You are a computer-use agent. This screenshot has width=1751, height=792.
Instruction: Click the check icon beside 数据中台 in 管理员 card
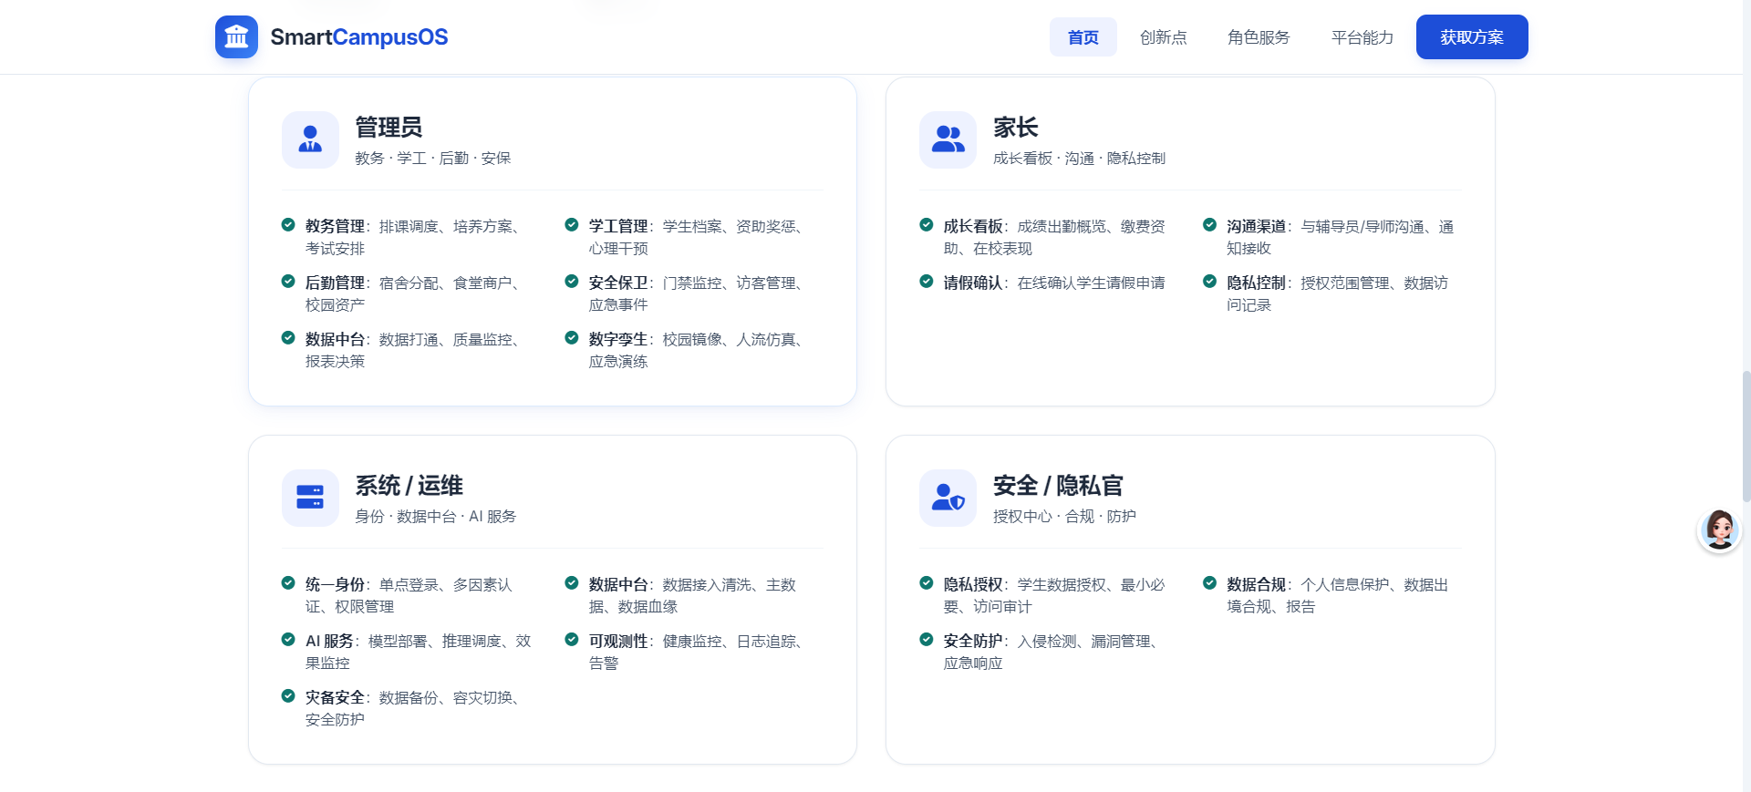coord(288,338)
